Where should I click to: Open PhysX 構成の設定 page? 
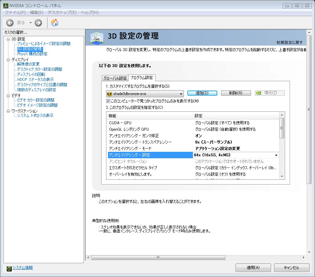[x=32, y=54]
